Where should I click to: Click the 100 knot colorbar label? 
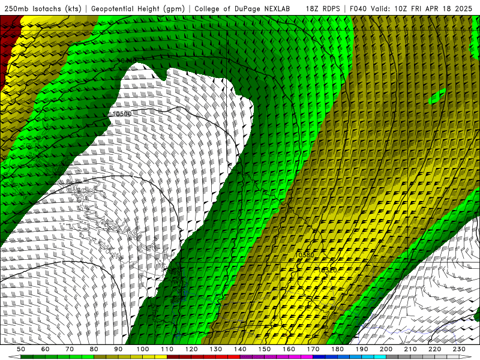pyautogui.click(x=143, y=349)
